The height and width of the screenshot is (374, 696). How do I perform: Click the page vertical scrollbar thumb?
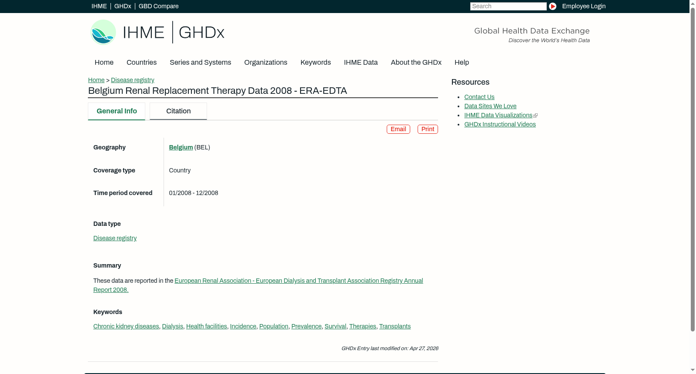point(693,169)
